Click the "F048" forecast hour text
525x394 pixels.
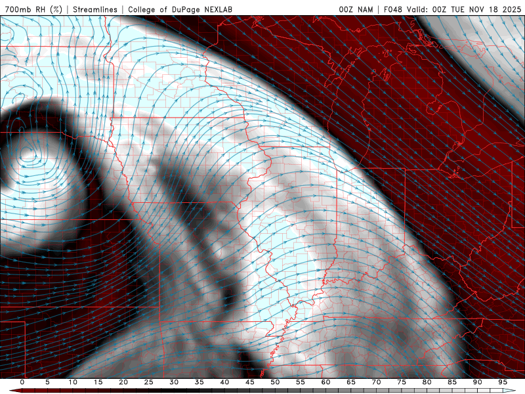(x=393, y=9)
